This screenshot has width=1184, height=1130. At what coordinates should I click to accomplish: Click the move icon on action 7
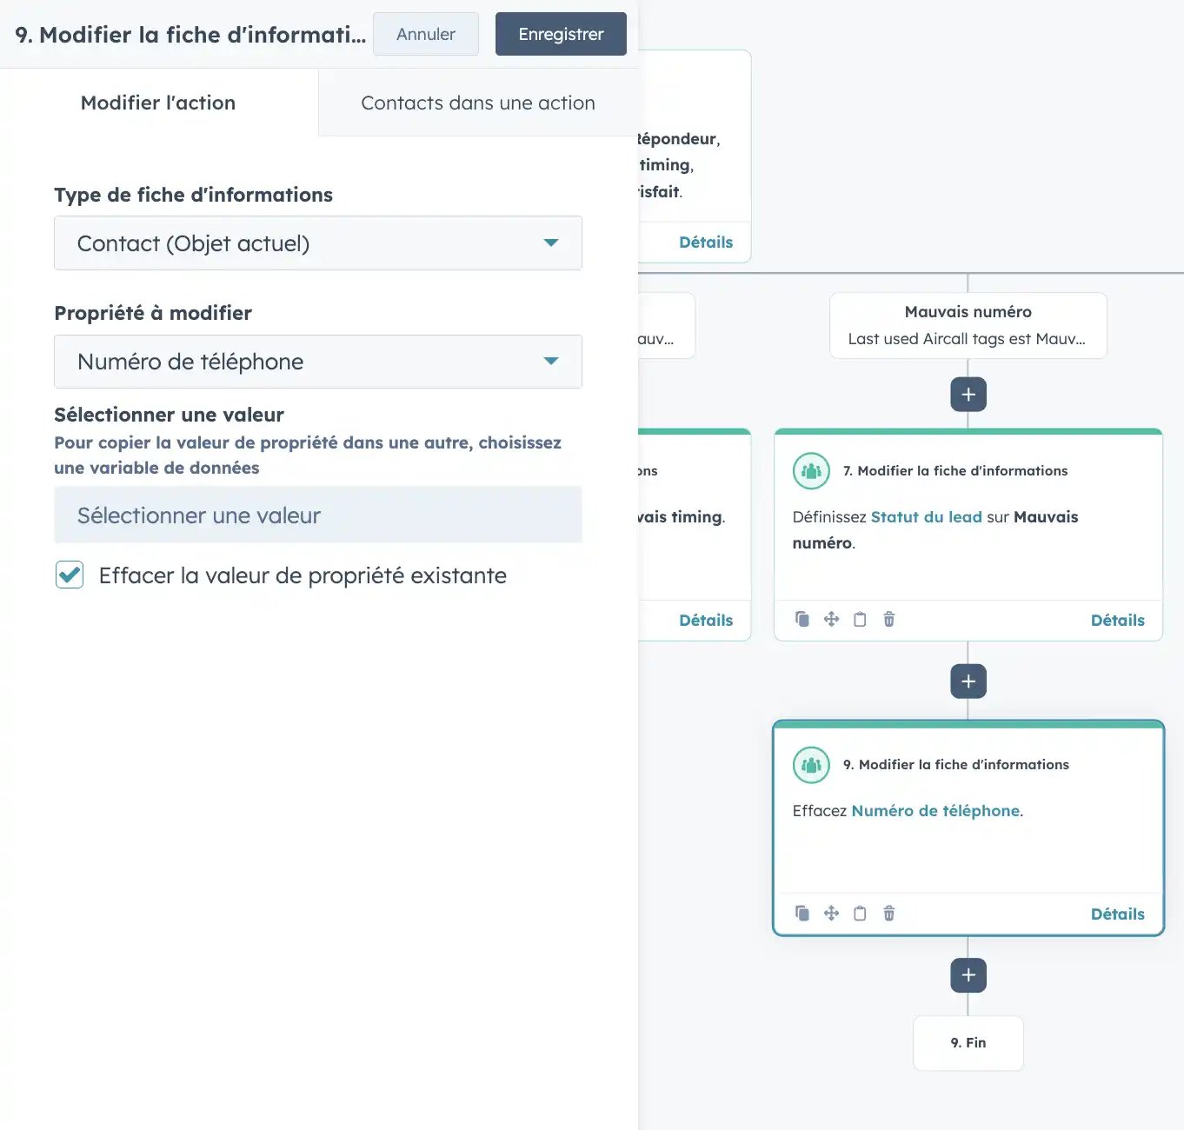click(x=831, y=620)
